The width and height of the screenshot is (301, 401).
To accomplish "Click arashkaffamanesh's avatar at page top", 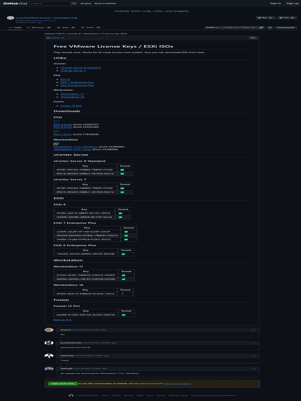I will point(11,18).
